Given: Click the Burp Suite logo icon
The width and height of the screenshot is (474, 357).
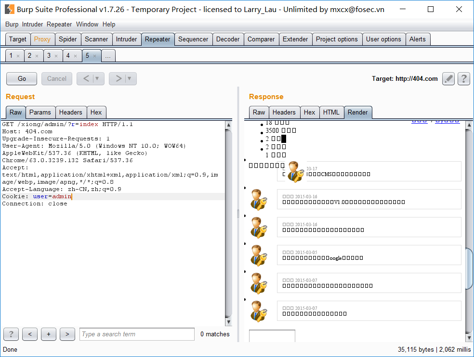Looking at the screenshot, I should click(9, 9).
